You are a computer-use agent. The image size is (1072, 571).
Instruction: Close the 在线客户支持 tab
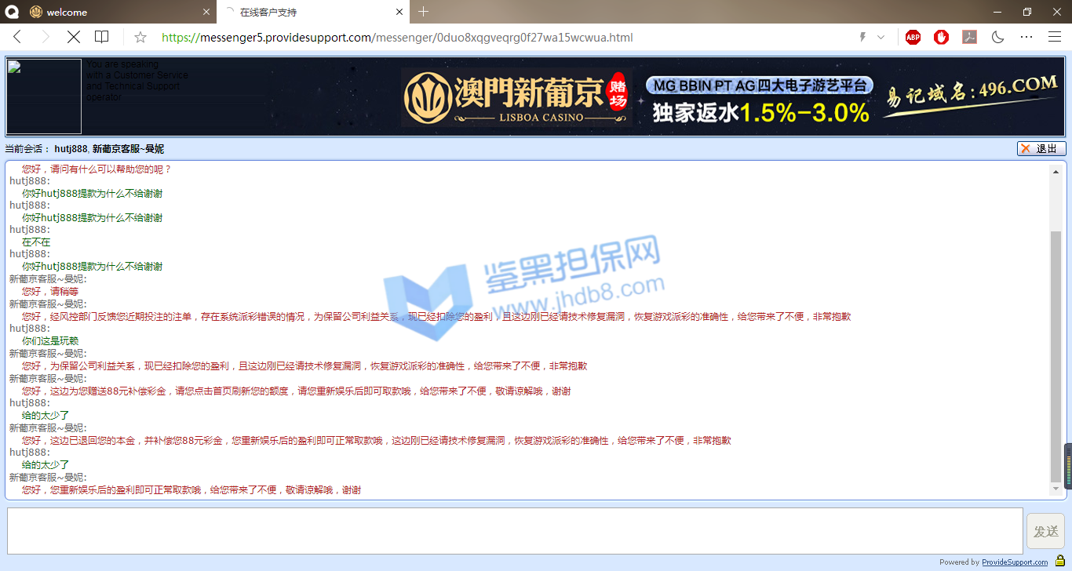pyautogui.click(x=399, y=12)
